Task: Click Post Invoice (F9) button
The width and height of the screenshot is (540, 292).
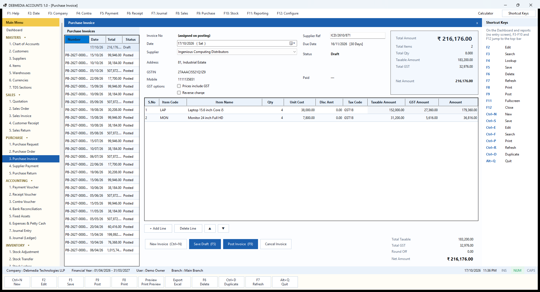Action: 240,244
